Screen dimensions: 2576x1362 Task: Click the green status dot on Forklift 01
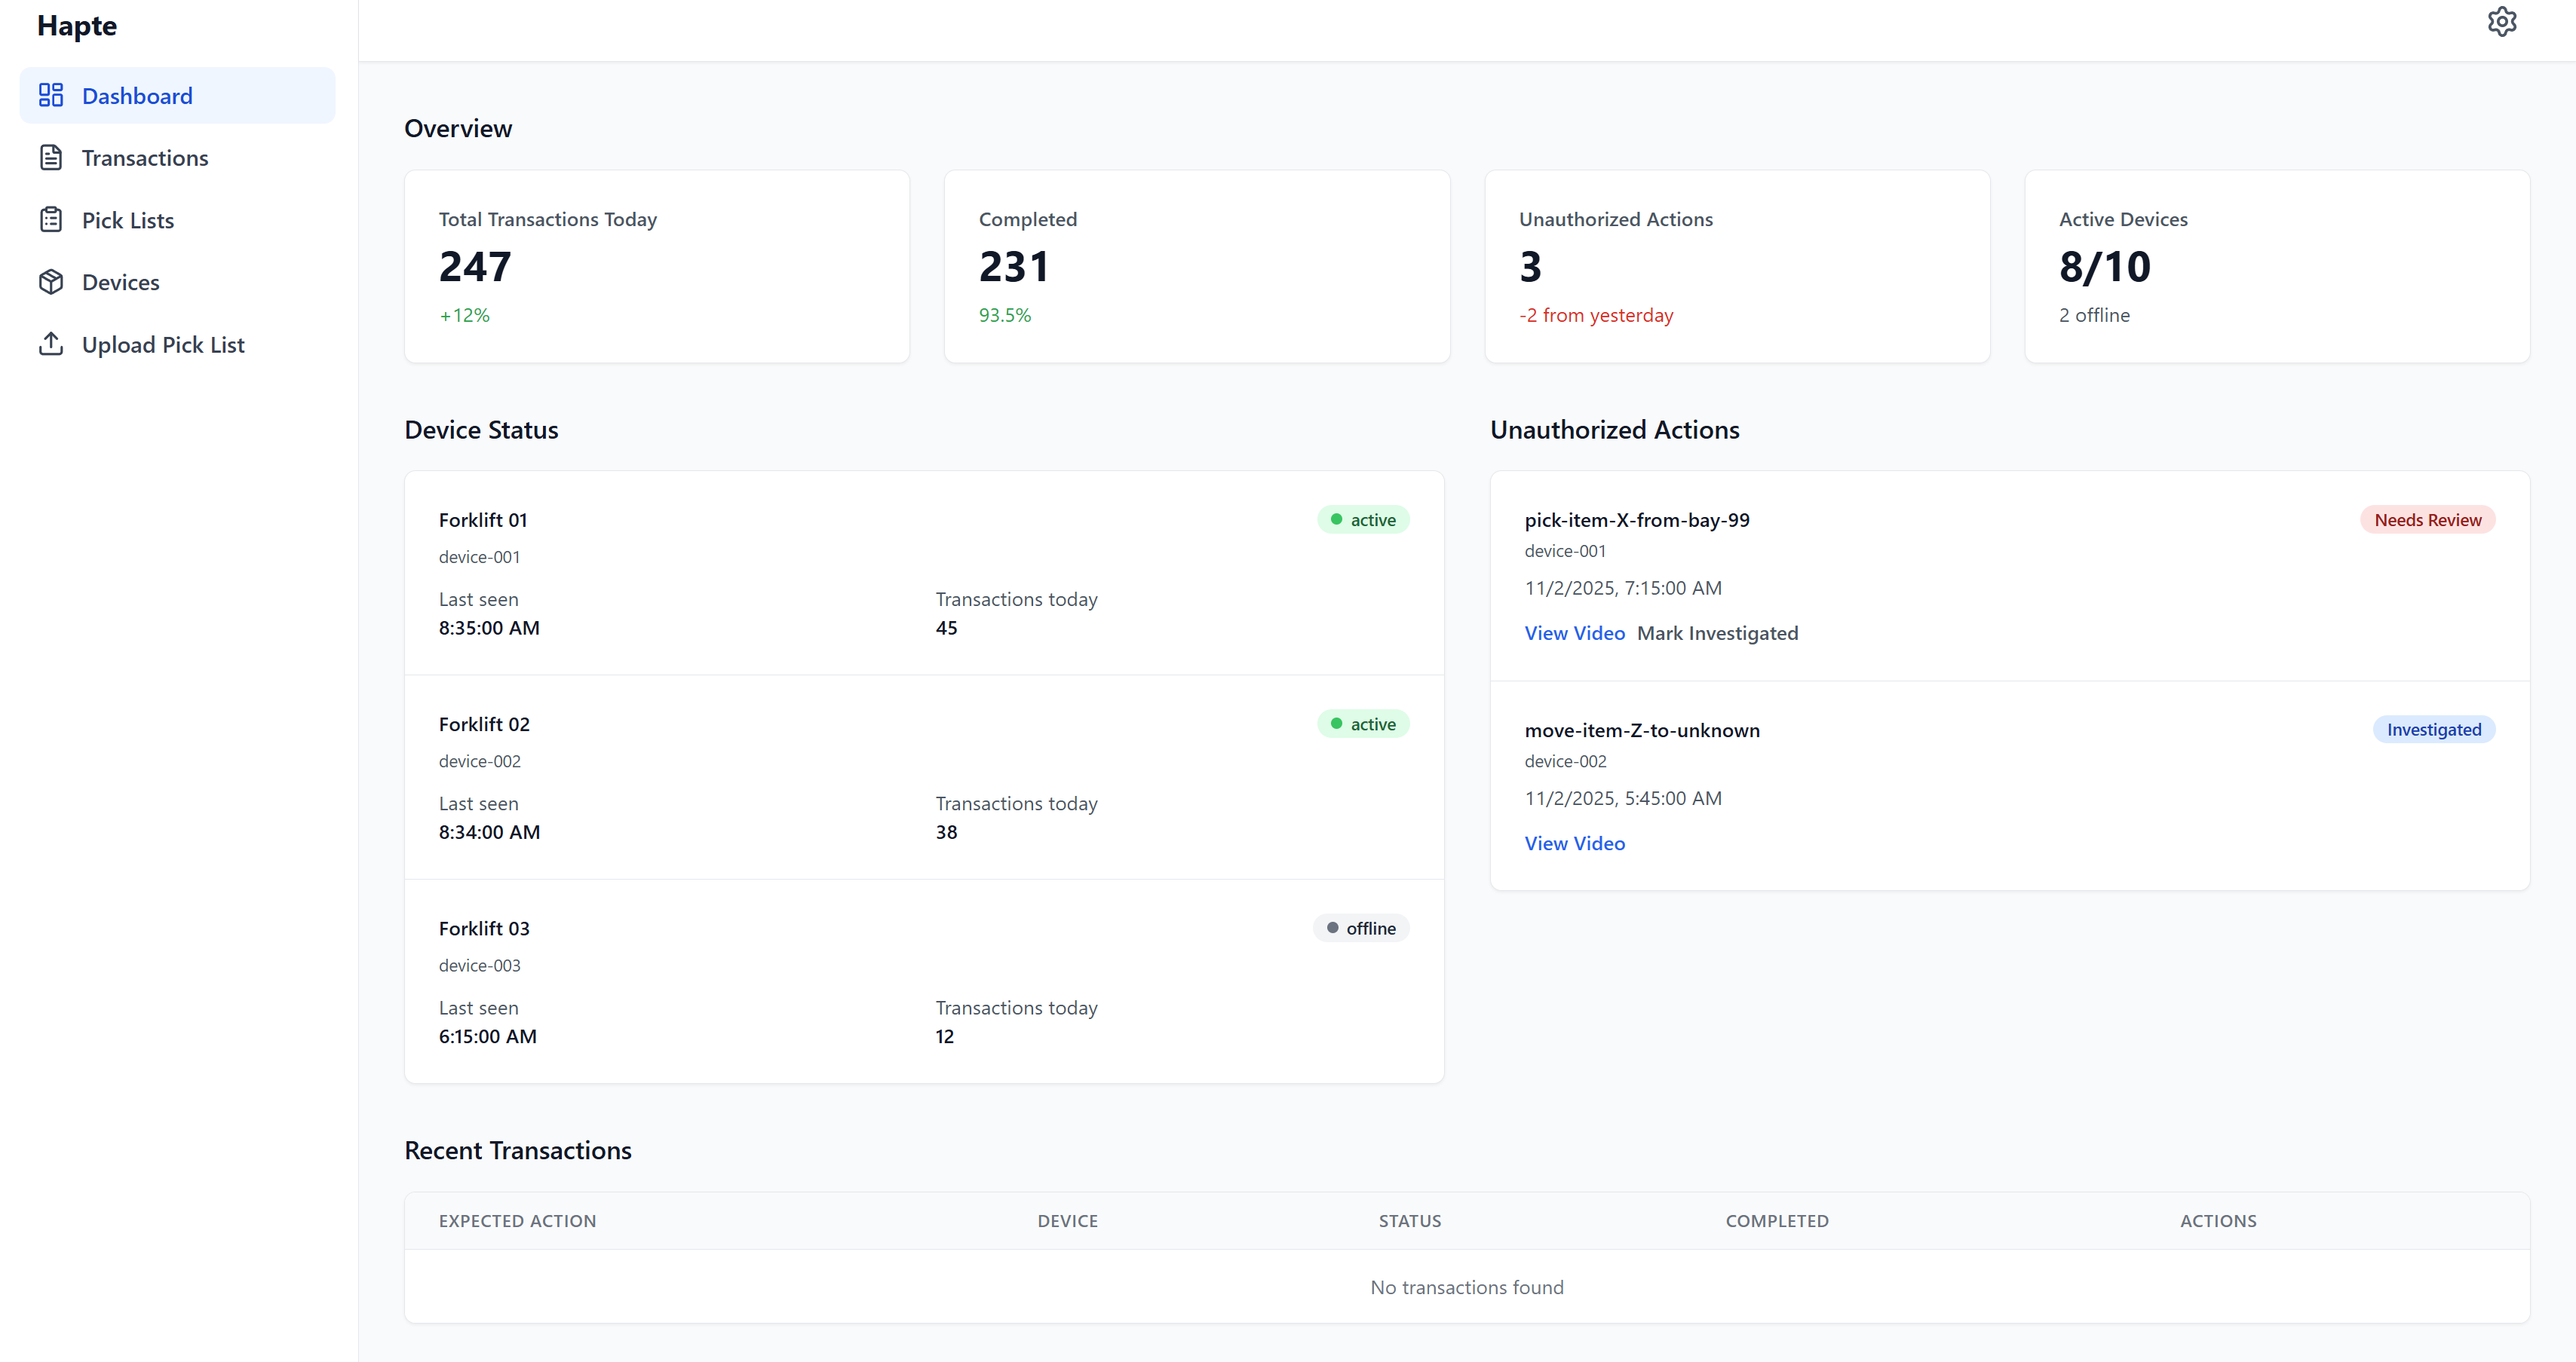click(1336, 519)
